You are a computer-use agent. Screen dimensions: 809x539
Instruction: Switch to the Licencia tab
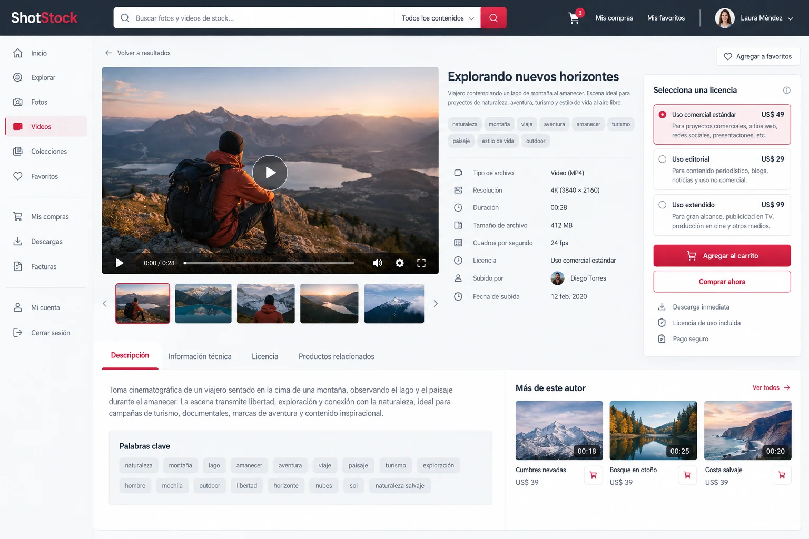point(265,356)
